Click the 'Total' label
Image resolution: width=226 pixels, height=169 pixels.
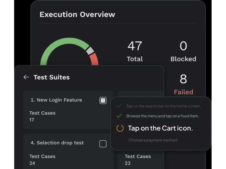point(135,59)
